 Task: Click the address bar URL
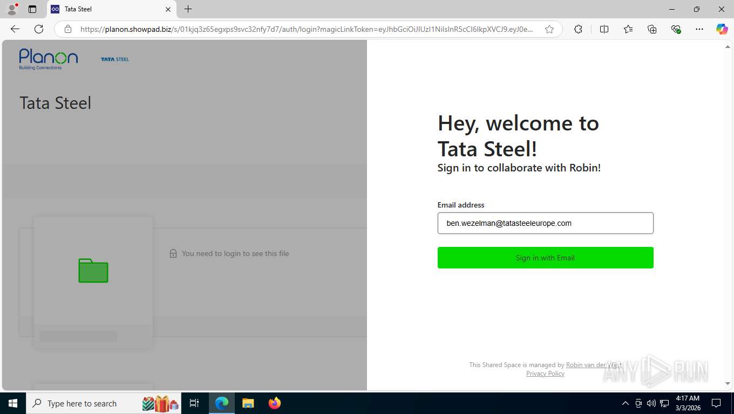coord(307,29)
